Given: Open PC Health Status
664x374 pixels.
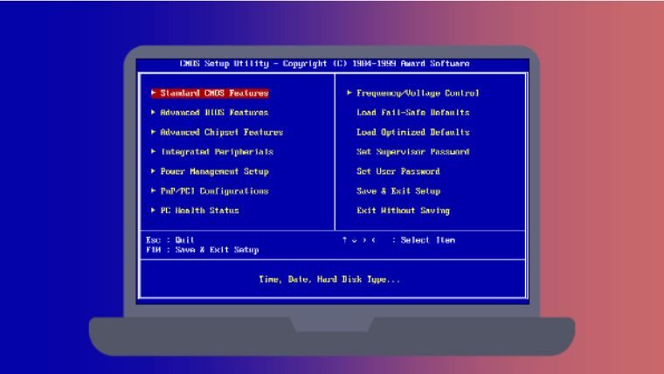Looking at the screenshot, I should (x=199, y=211).
